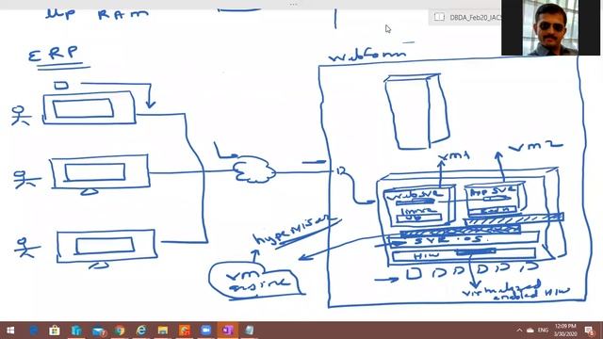The image size is (603, 339).
Task: Select the active OneNote taskbar icon
Action: (x=227, y=331)
